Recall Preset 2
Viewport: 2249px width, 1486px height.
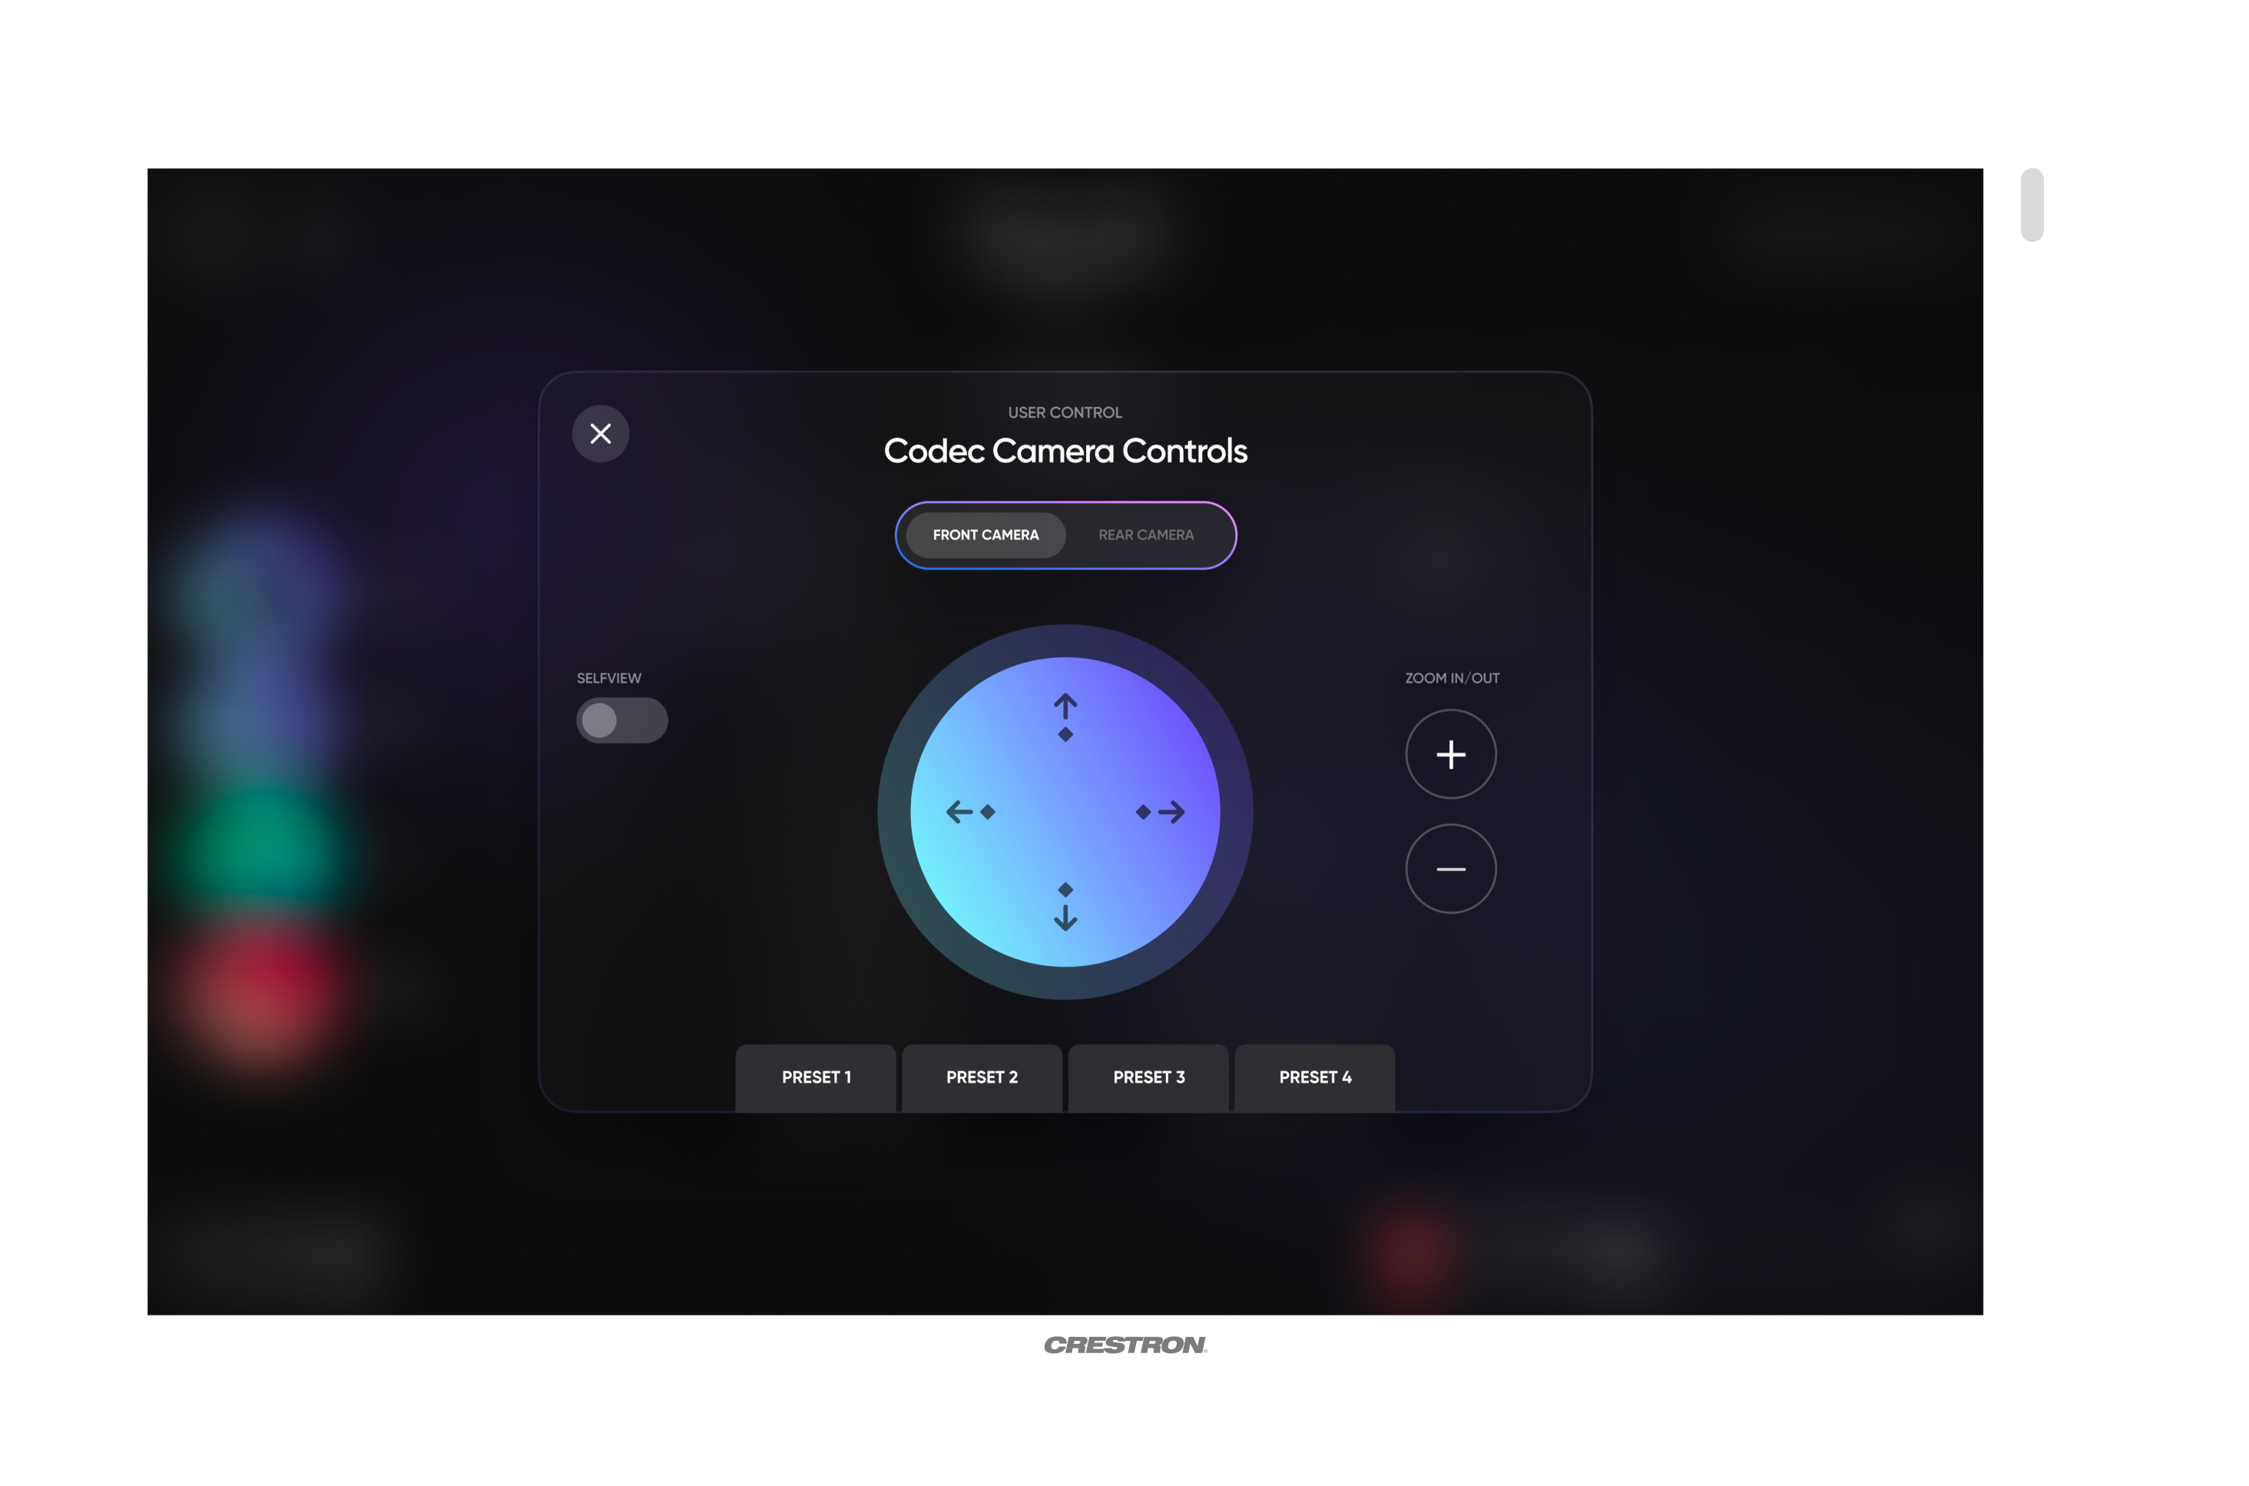tap(982, 1077)
